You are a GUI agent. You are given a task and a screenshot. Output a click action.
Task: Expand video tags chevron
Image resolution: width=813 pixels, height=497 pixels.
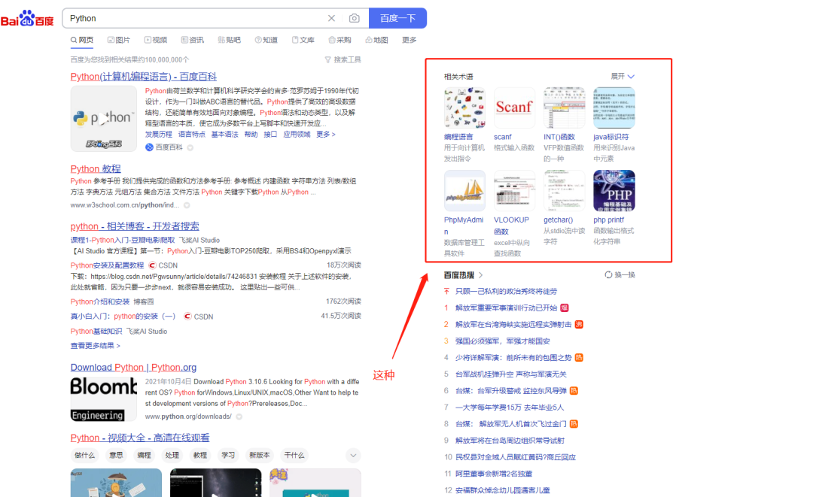(x=353, y=456)
